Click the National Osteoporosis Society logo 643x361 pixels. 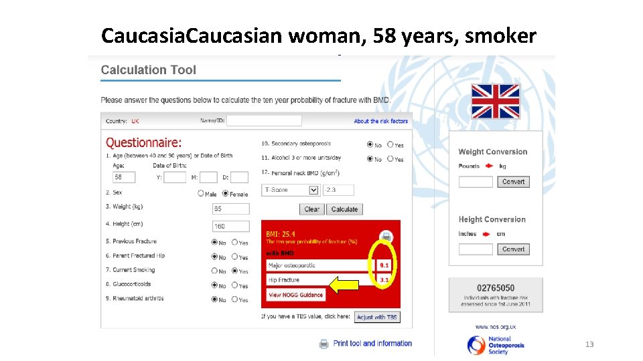pos(496,345)
